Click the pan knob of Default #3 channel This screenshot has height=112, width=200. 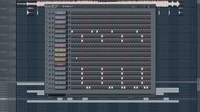(49, 22)
